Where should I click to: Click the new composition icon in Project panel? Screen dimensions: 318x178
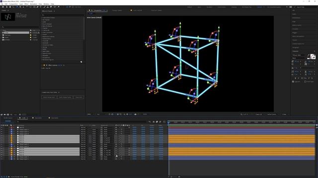point(8,114)
